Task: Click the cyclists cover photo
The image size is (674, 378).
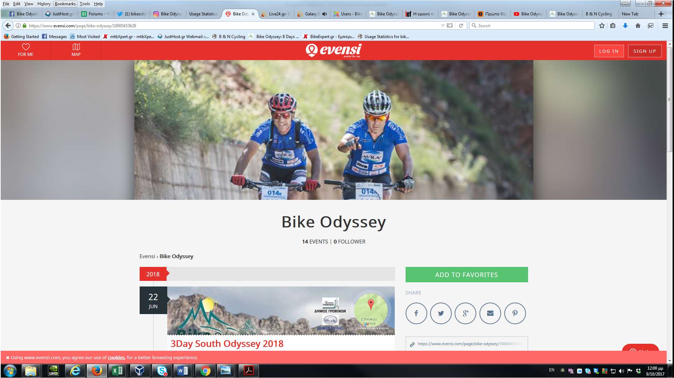Action: click(x=334, y=130)
